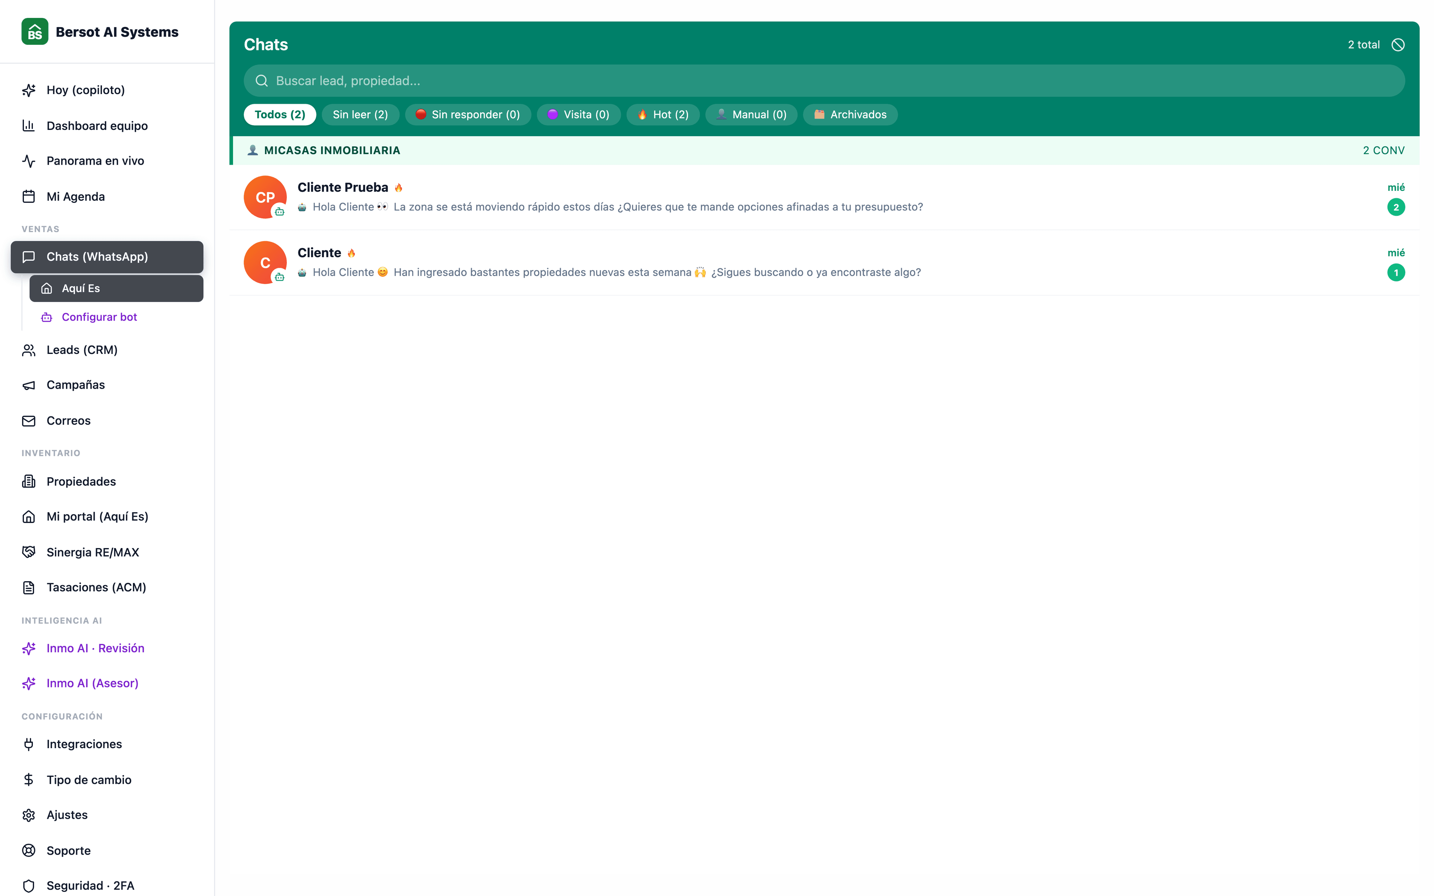Switch to the Archivados filter tab
This screenshot has width=1434, height=896.
pos(850,114)
